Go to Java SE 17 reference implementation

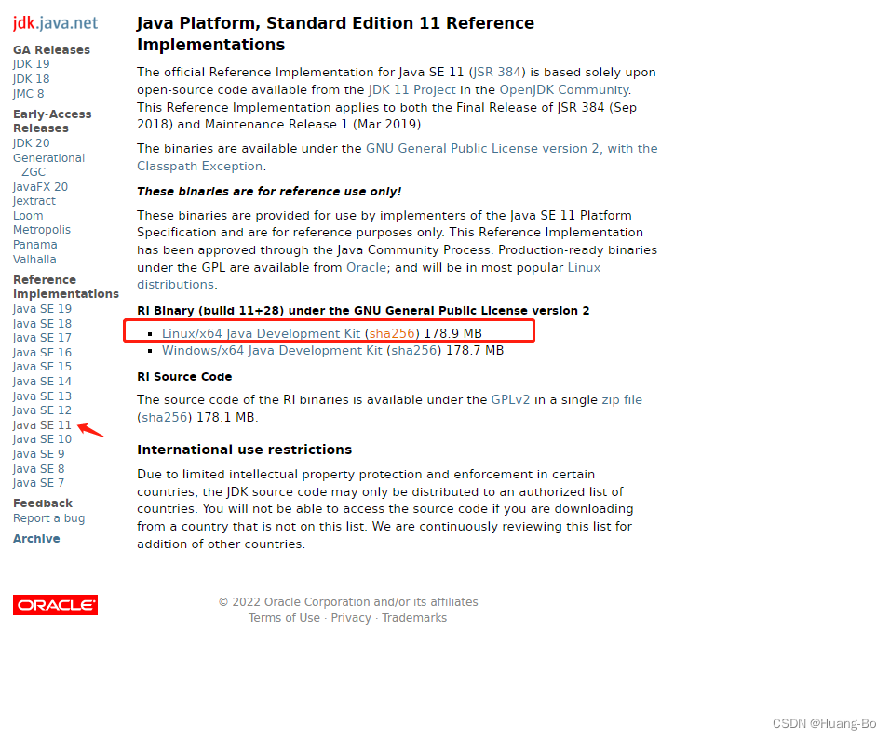click(x=42, y=338)
